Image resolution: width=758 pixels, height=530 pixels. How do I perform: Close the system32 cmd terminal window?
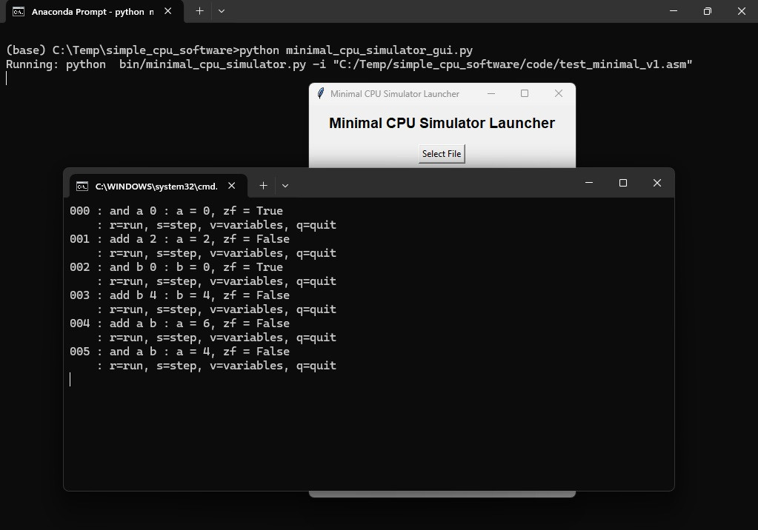tap(657, 183)
